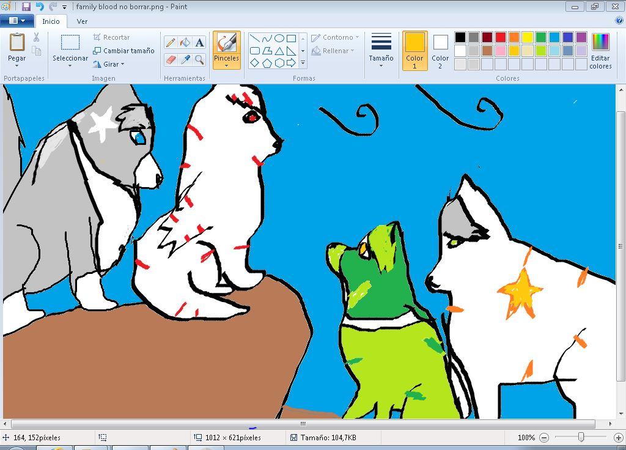The width and height of the screenshot is (626, 450).
Task: Open the blue Paint file menu button
Action: (x=17, y=21)
